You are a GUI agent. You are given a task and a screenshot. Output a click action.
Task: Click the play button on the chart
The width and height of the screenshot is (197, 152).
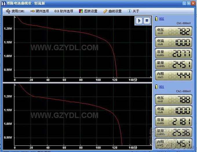(139, 21)
